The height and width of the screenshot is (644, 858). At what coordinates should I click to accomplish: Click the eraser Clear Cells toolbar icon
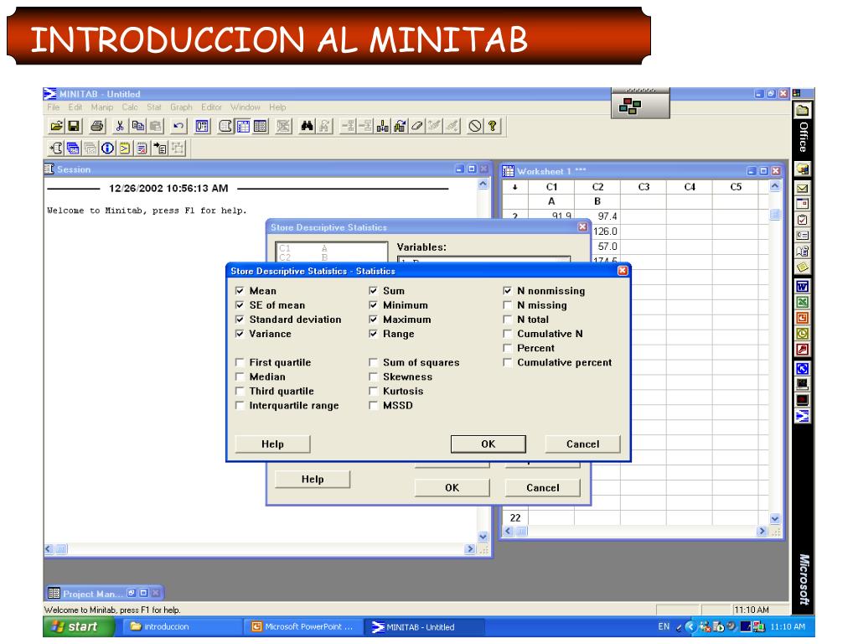(417, 127)
